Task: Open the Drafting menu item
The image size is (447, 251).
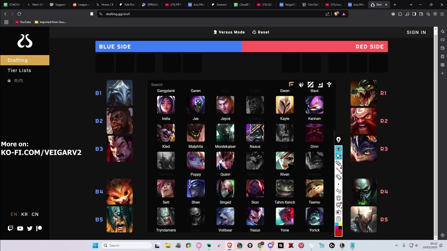Action: point(24,60)
